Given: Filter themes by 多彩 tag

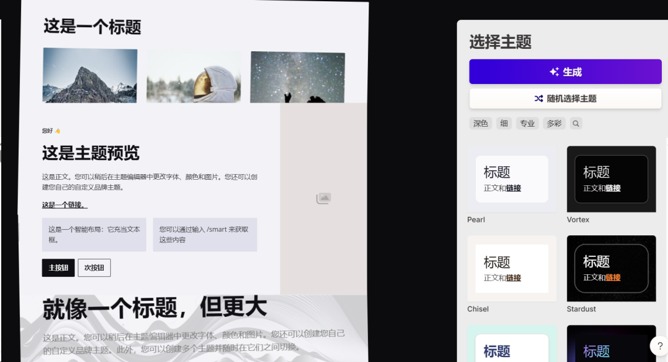Looking at the screenshot, I should [x=554, y=124].
